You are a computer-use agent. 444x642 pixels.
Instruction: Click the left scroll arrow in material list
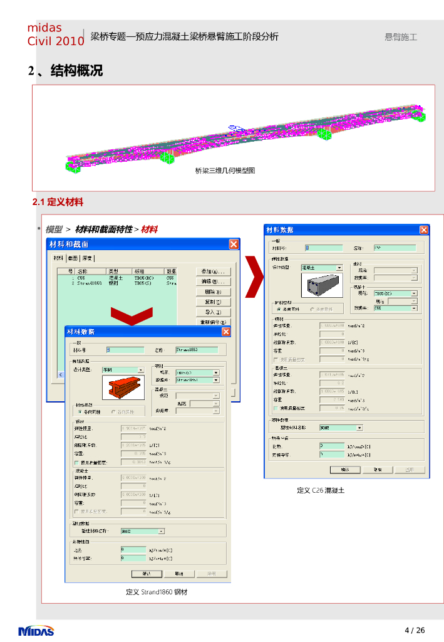click(61, 375)
